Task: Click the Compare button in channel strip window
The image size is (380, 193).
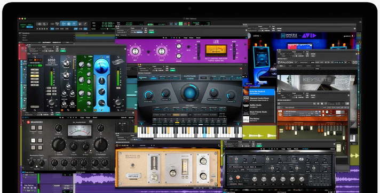Action: tap(51, 51)
